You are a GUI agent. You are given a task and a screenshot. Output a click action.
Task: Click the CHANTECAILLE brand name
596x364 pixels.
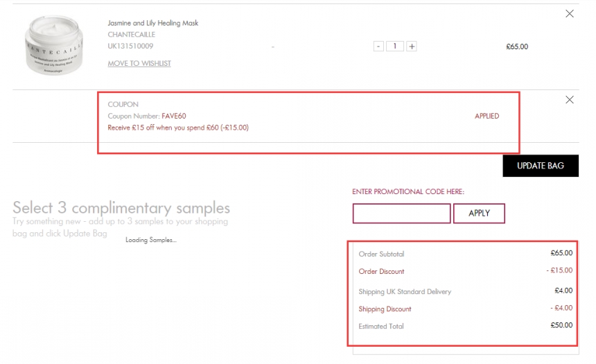132,35
